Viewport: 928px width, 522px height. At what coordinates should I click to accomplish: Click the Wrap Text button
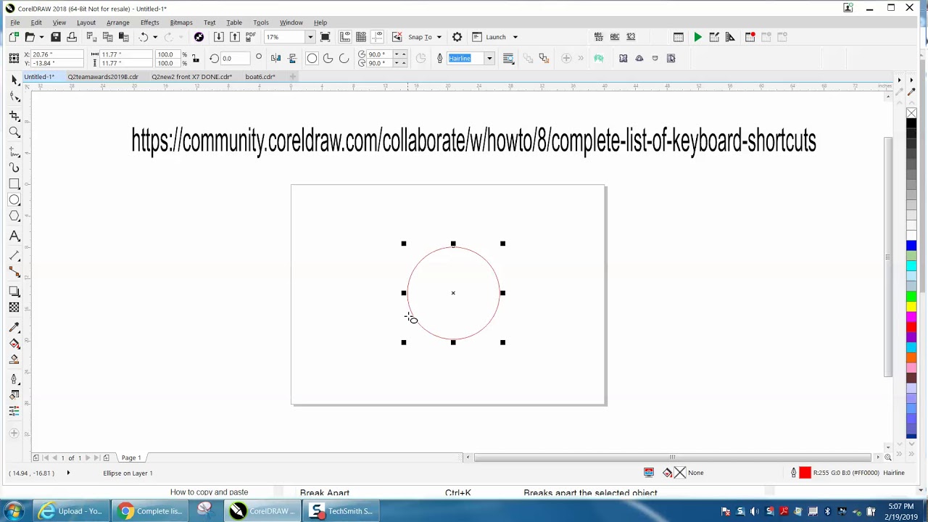509,58
